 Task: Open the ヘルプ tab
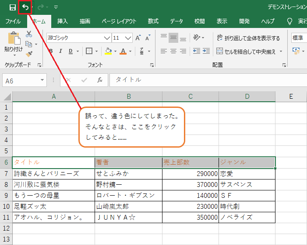(268, 21)
